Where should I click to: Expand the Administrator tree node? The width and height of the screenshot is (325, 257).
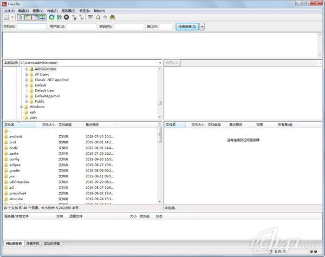pyautogui.click(x=27, y=69)
